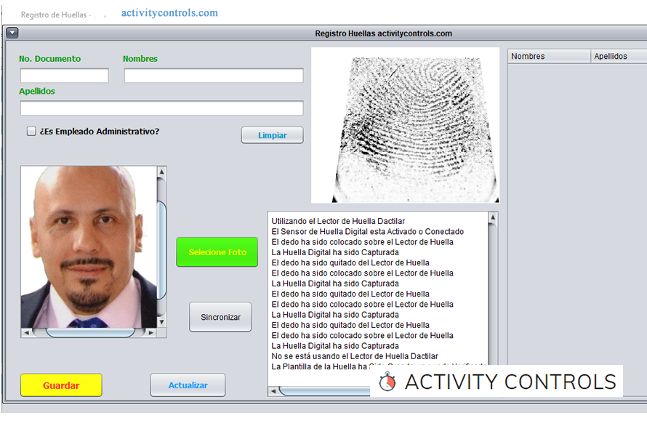
Task: Click the Limpiar button
Action: pyautogui.click(x=273, y=135)
